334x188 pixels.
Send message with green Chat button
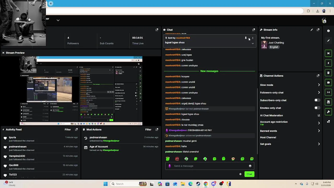click(x=249, y=174)
